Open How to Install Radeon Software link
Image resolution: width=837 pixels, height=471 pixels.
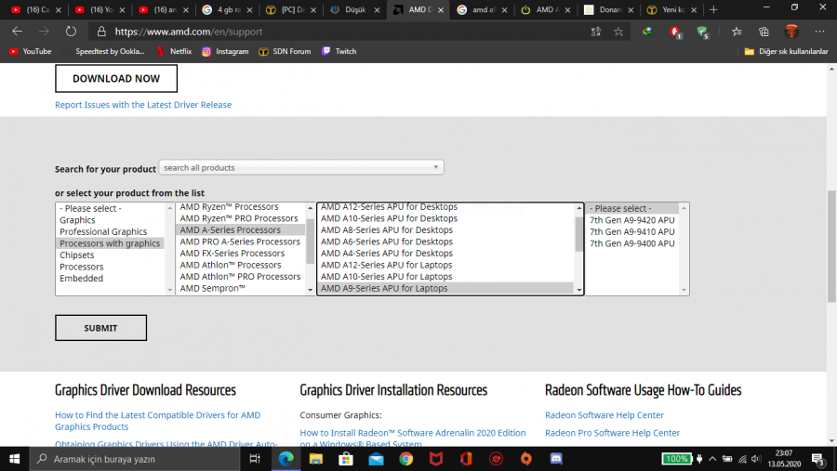click(412, 438)
